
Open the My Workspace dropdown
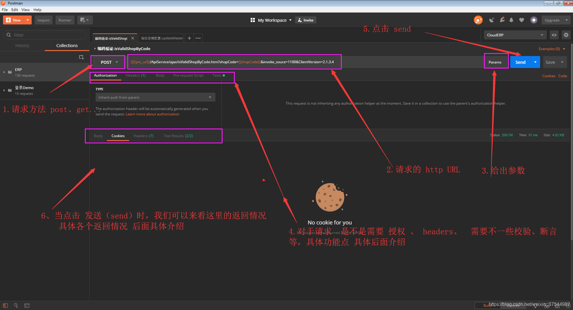click(x=275, y=20)
